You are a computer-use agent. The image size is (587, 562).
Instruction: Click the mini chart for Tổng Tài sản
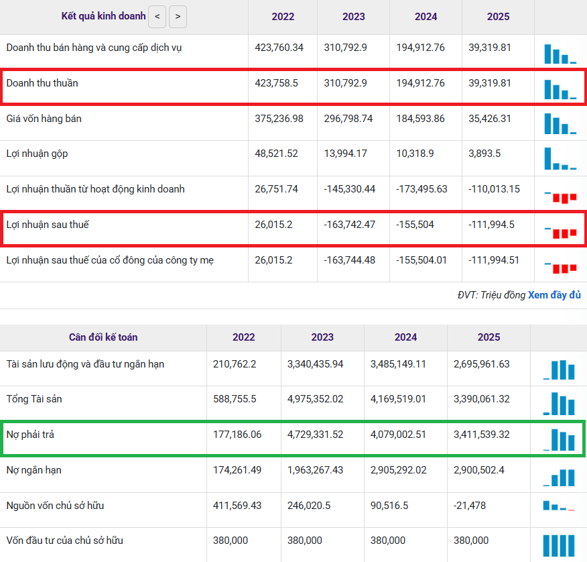[559, 404]
